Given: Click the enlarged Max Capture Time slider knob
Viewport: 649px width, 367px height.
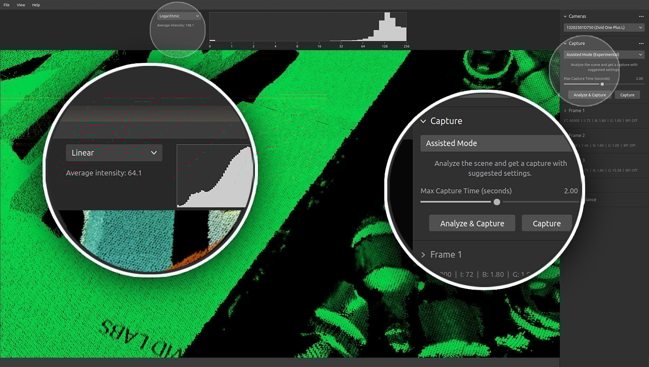Looking at the screenshot, I should point(497,202).
